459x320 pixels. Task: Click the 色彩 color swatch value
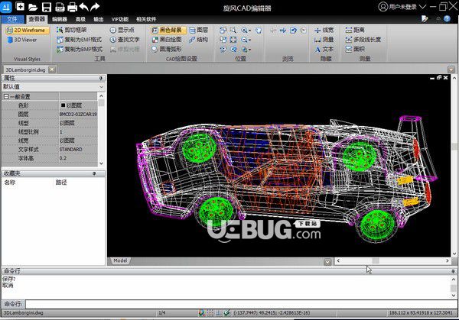pos(63,105)
